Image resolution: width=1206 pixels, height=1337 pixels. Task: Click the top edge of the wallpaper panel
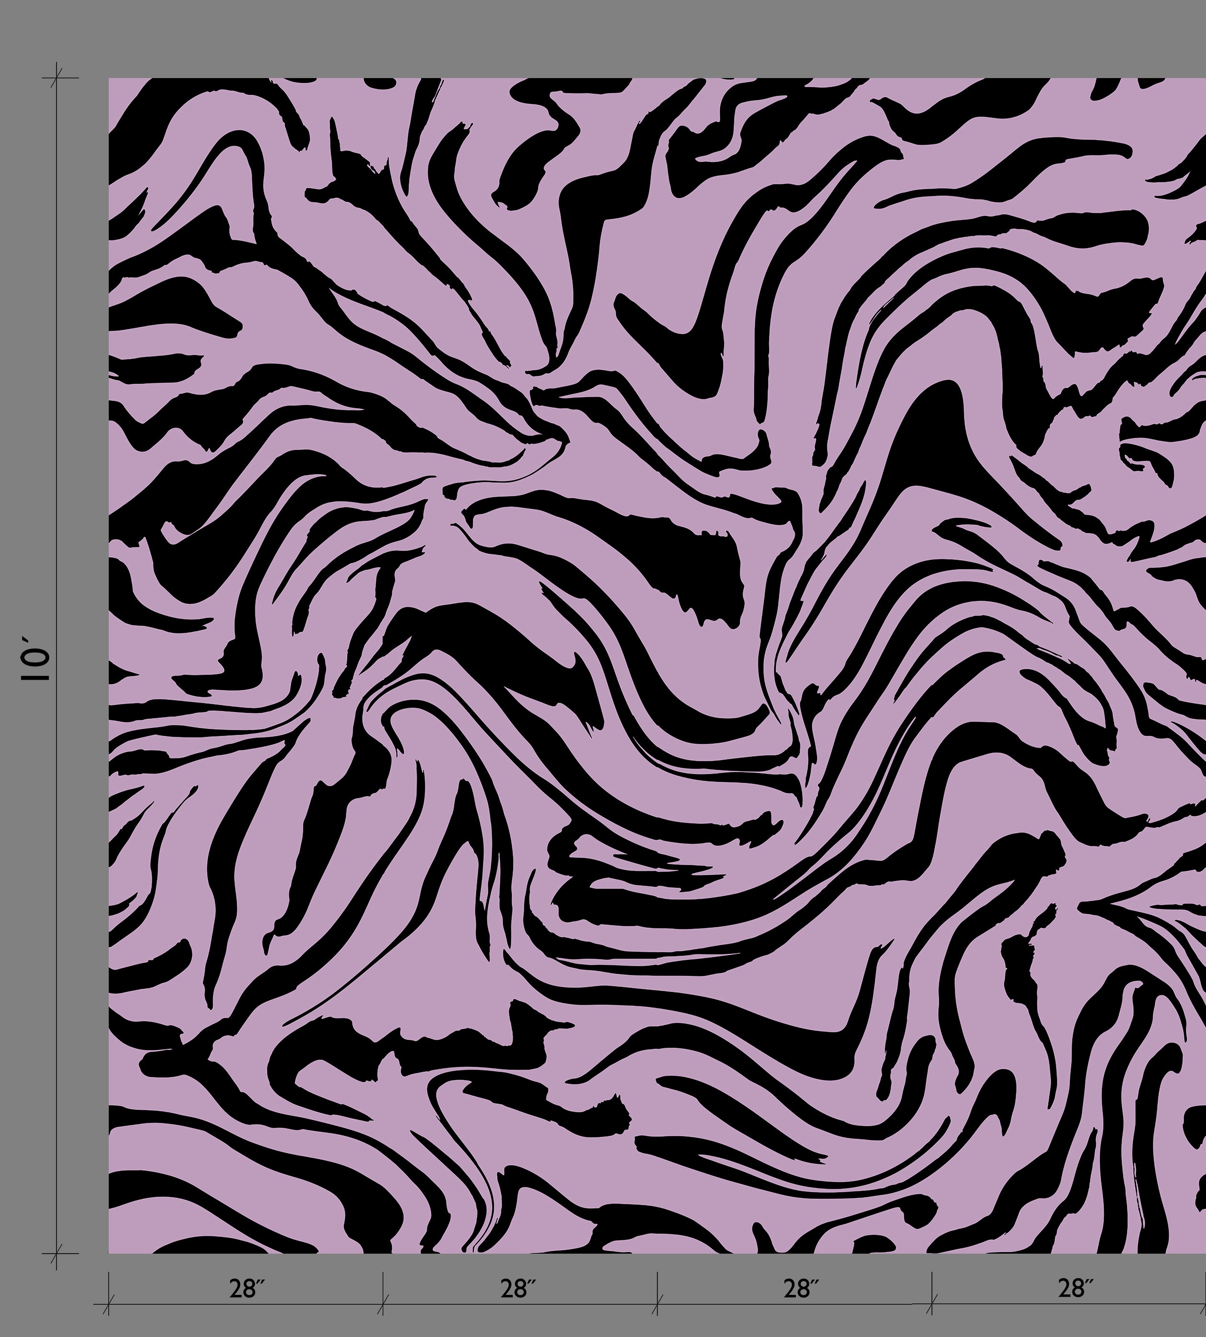click(597, 81)
